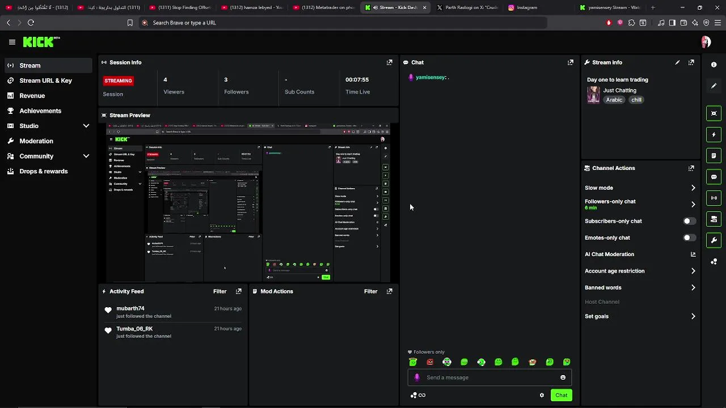Image resolution: width=726 pixels, height=408 pixels.
Task: Click the Kick logo
Action: tap(41, 42)
